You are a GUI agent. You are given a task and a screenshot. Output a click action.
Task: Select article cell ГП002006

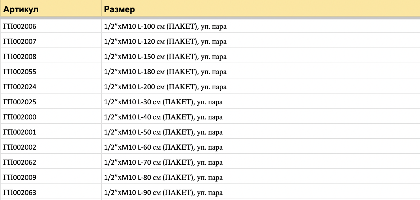coord(20,26)
